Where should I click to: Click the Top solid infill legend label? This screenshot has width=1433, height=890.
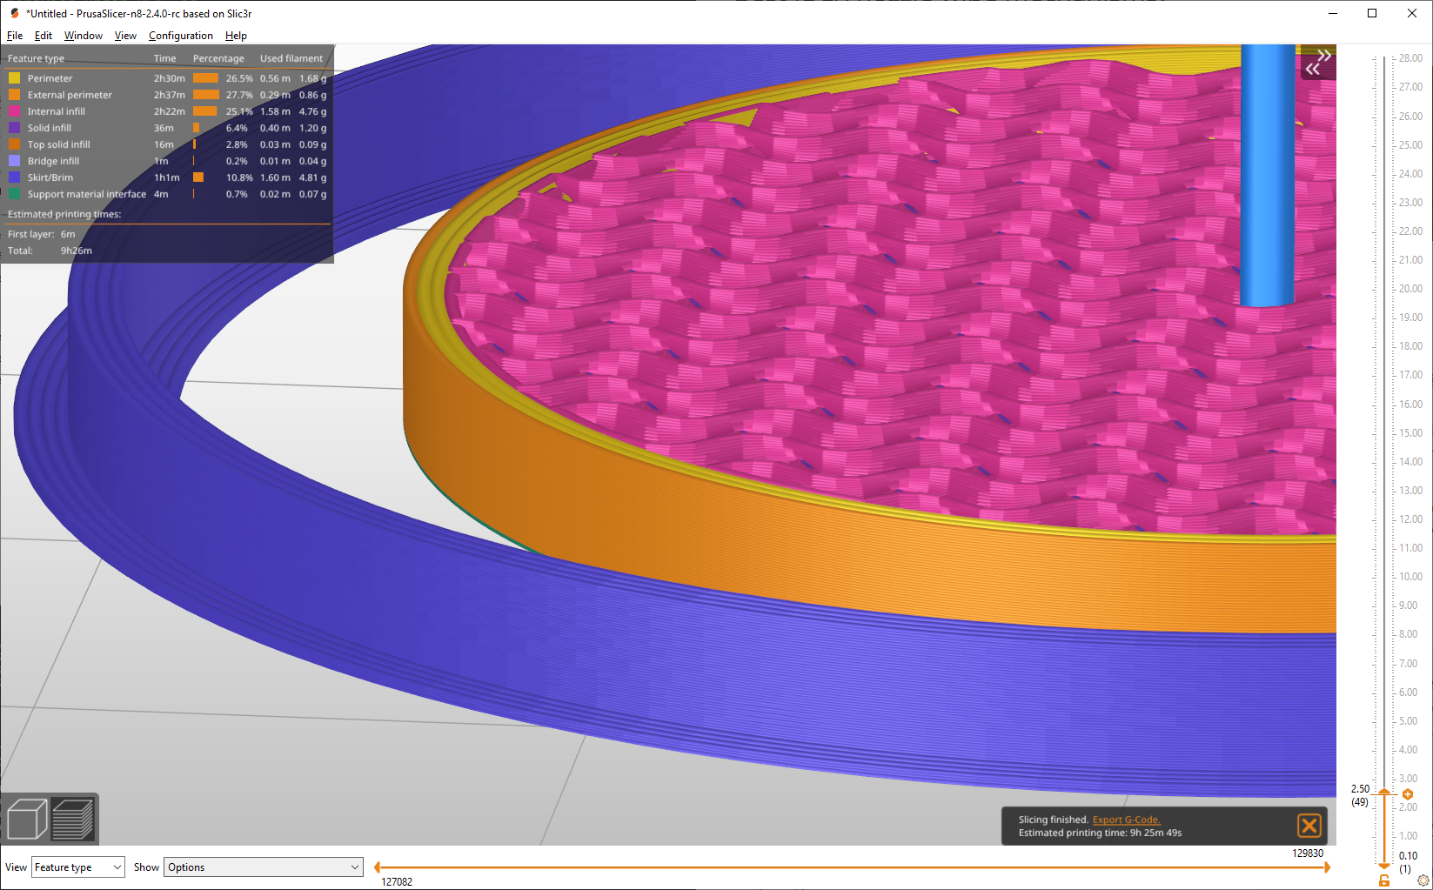(58, 144)
